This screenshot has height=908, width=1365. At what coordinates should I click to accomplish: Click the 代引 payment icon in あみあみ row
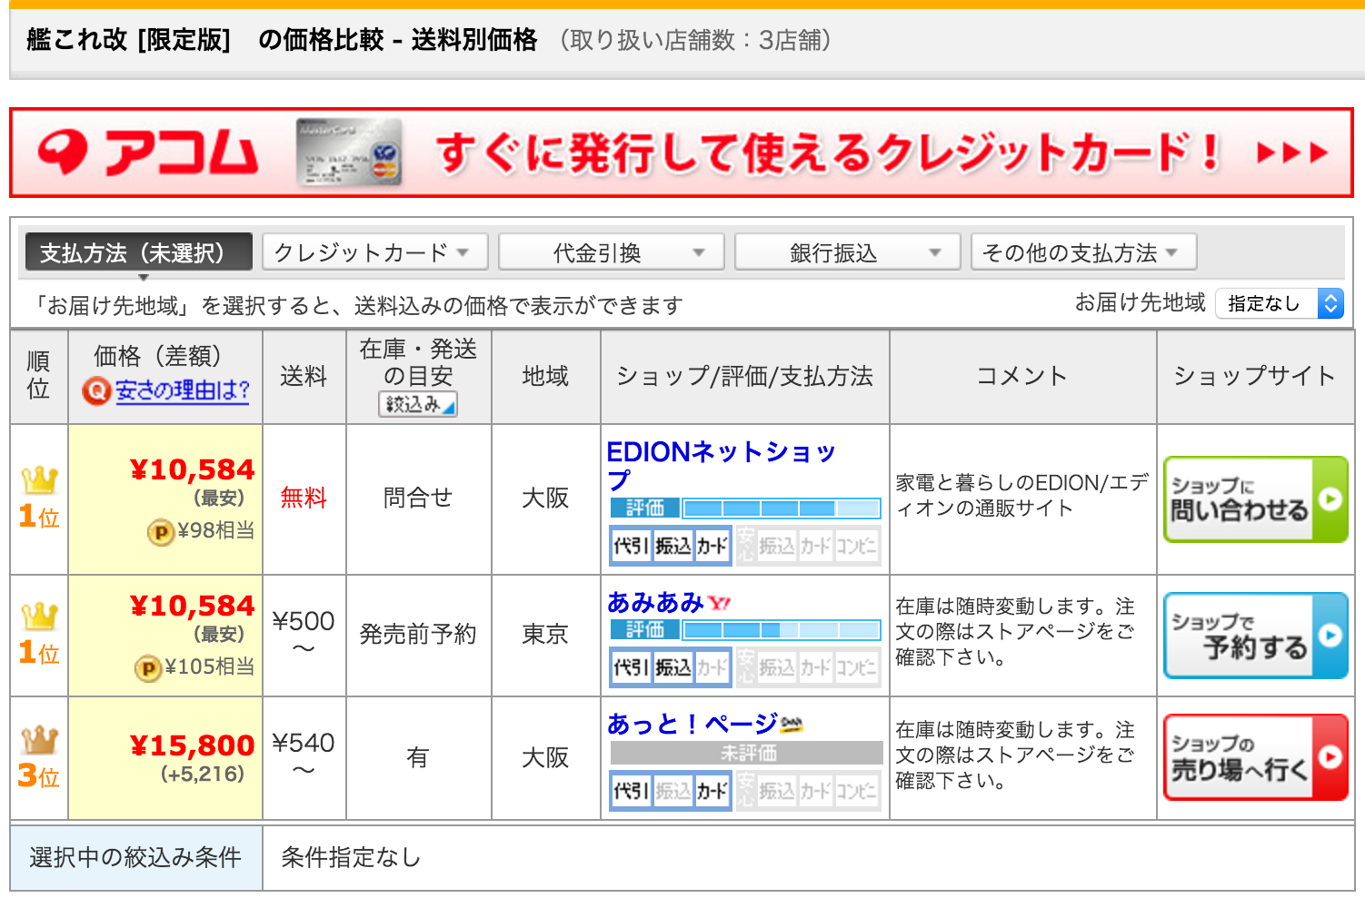click(x=631, y=667)
